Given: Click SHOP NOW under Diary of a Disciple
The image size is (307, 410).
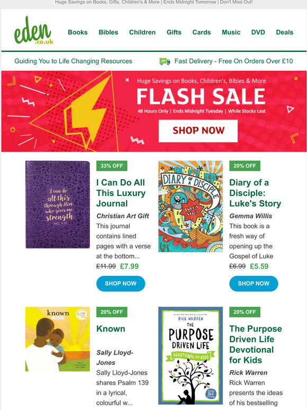Looking at the screenshot, I should [x=254, y=283].
